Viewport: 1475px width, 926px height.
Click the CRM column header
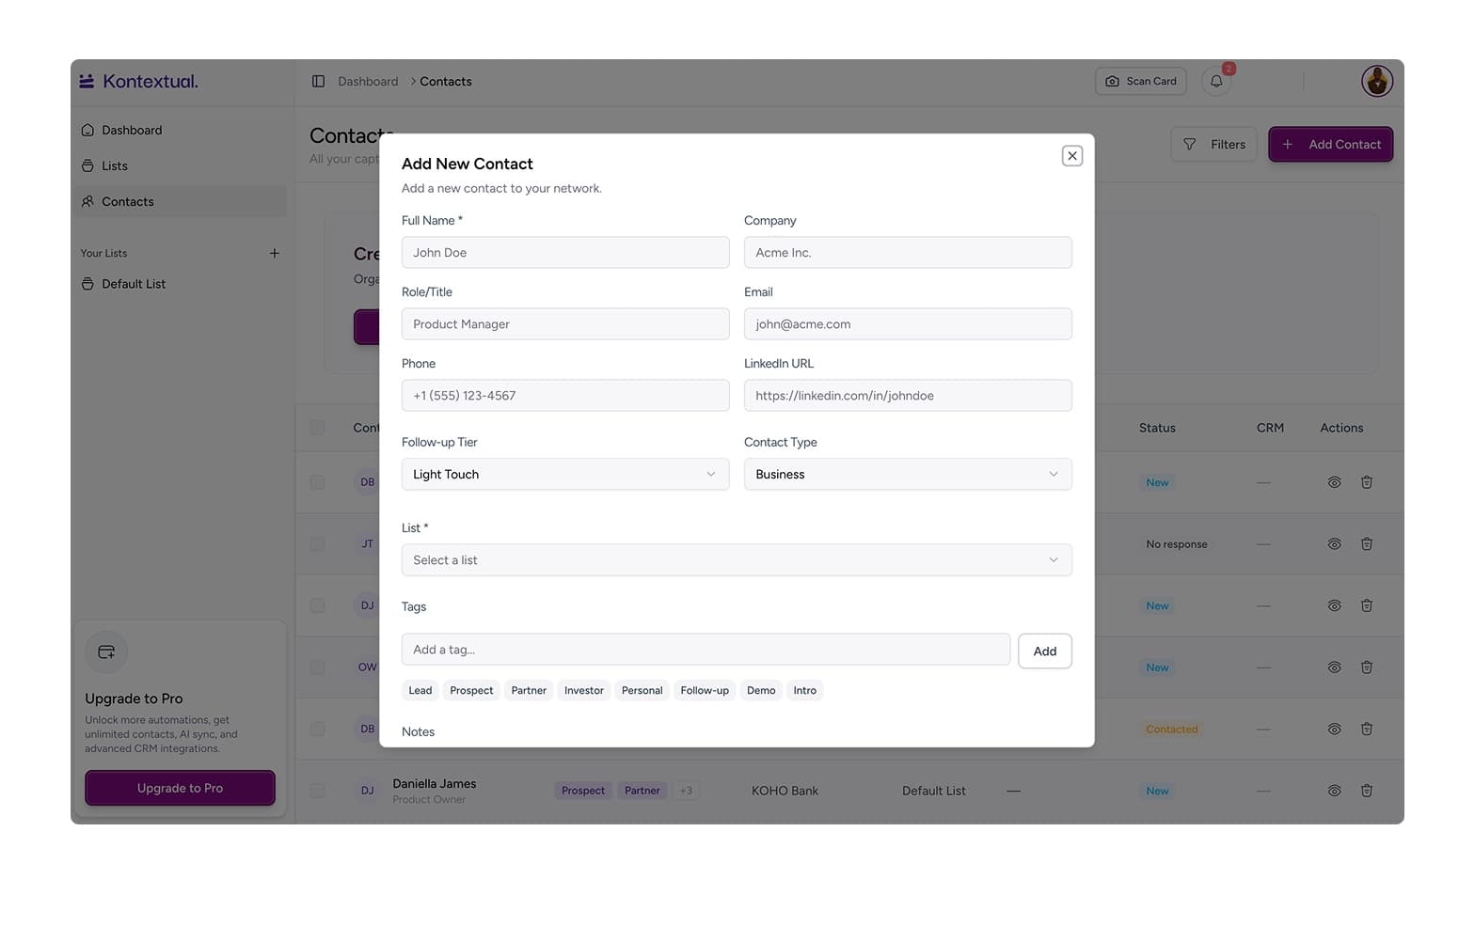point(1270,428)
